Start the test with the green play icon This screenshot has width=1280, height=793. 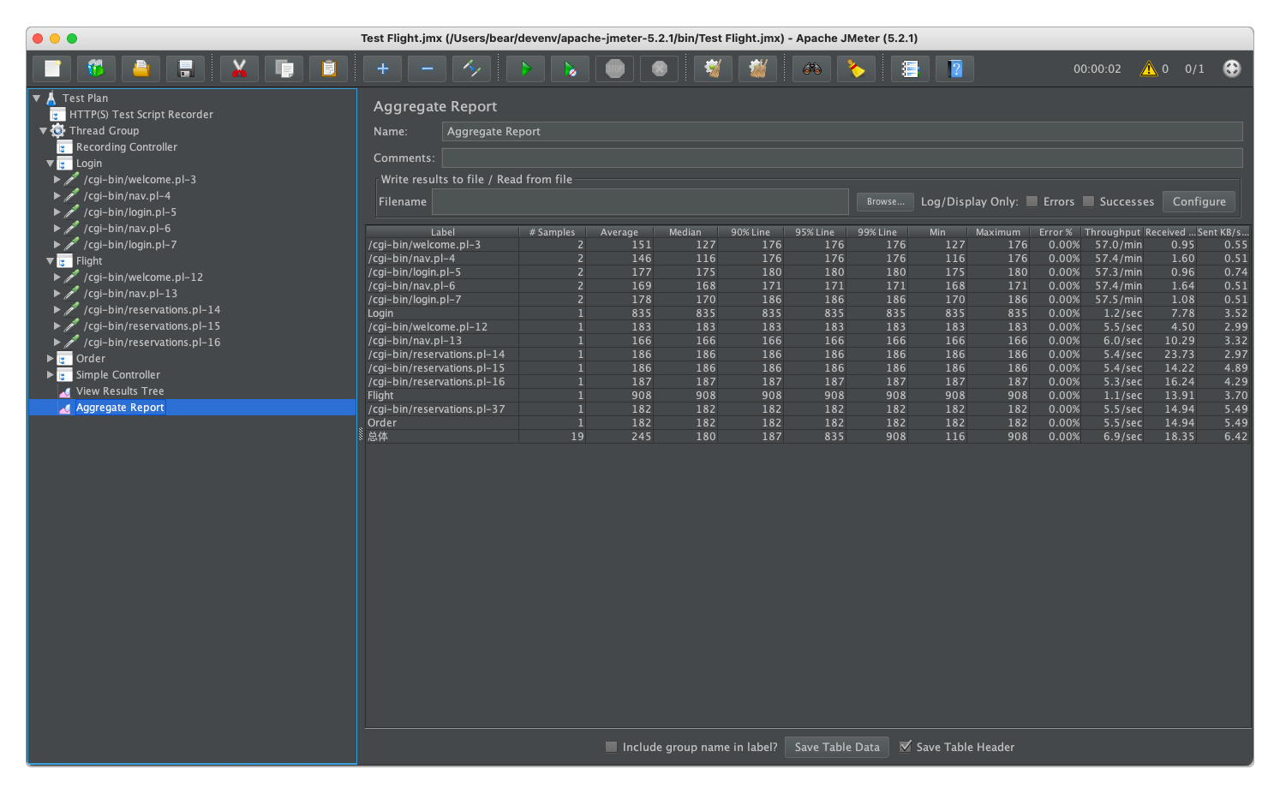[x=525, y=69]
